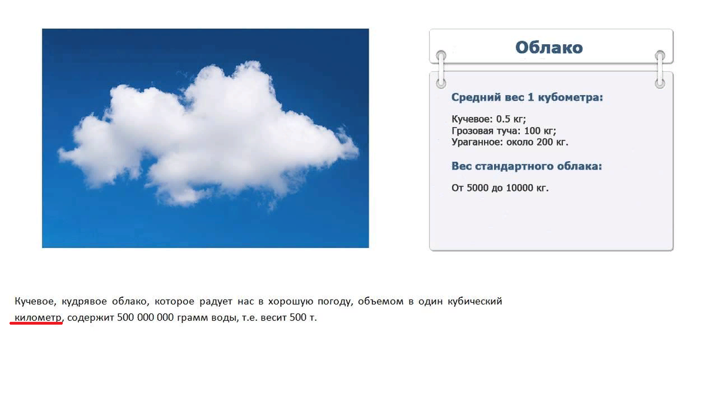Screen dimensions: 717x403
Task: Click the line "Кучевое: 0.5 кг;"
Action: point(489,119)
